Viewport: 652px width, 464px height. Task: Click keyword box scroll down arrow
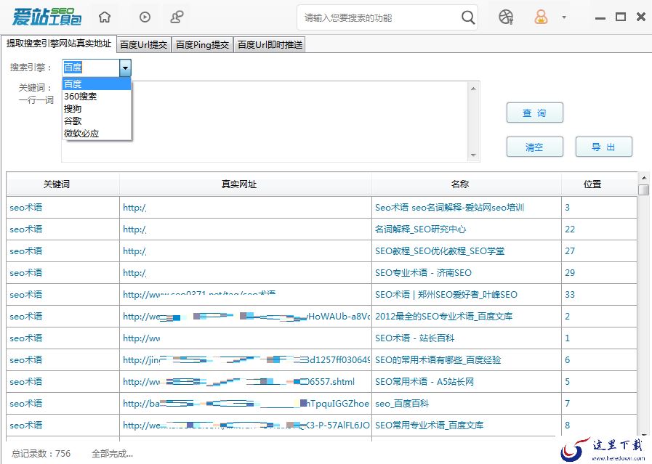(x=473, y=155)
